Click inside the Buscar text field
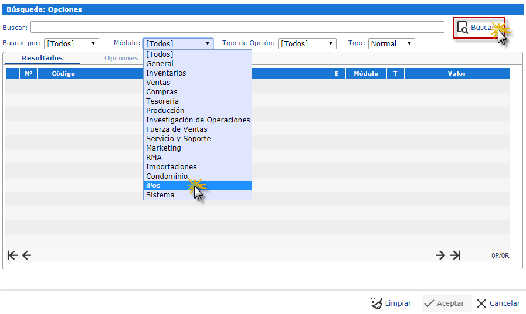 tap(237, 27)
